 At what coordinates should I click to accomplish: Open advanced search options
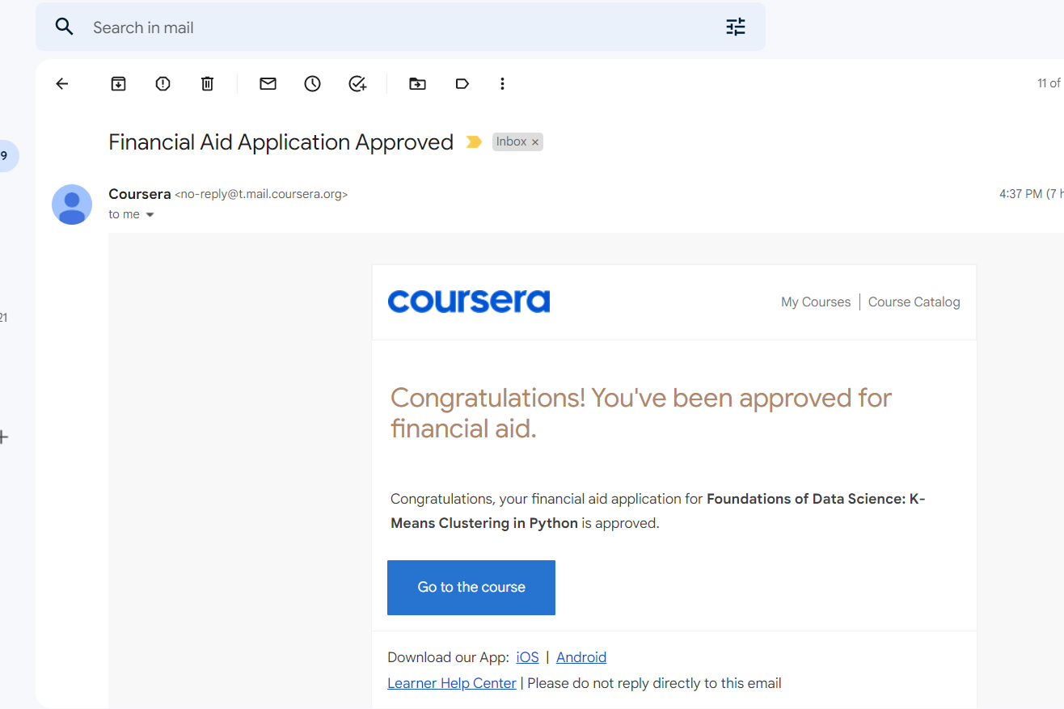point(735,26)
